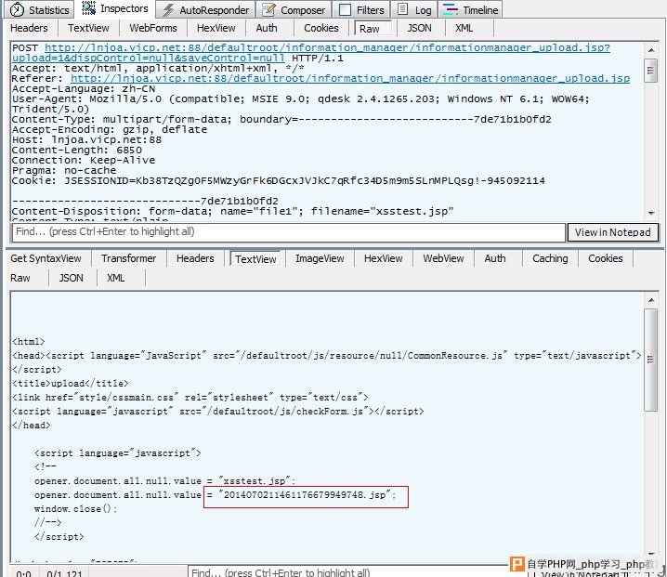Image resolution: width=667 pixels, height=577 pixels.
Task: Select response Transformer tab
Action: click(129, 258)
